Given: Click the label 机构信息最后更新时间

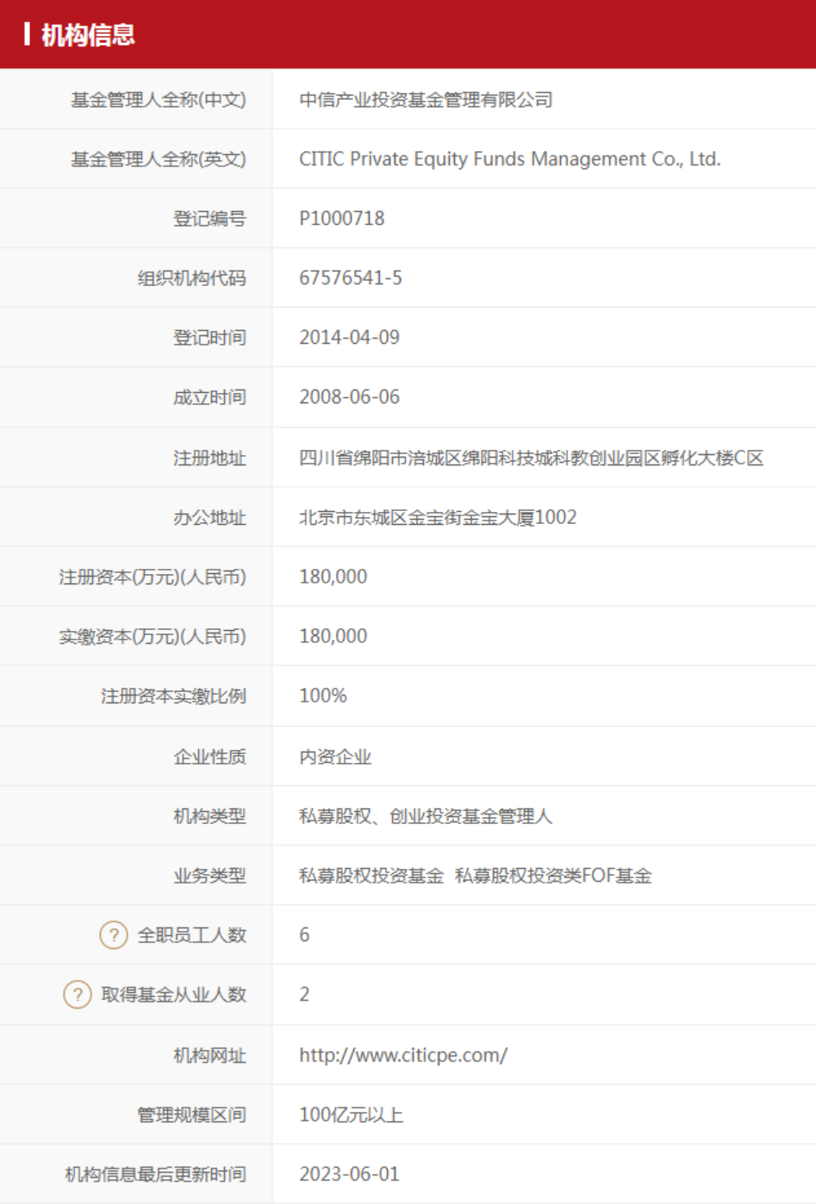Looking at the screenshot, I should click(x=156, y=1175).
